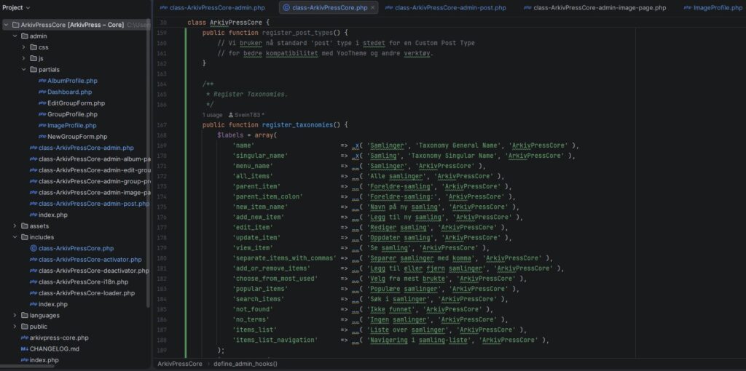Click the author icon beside SveinT83
746x371 pixels.
point(231,115)
